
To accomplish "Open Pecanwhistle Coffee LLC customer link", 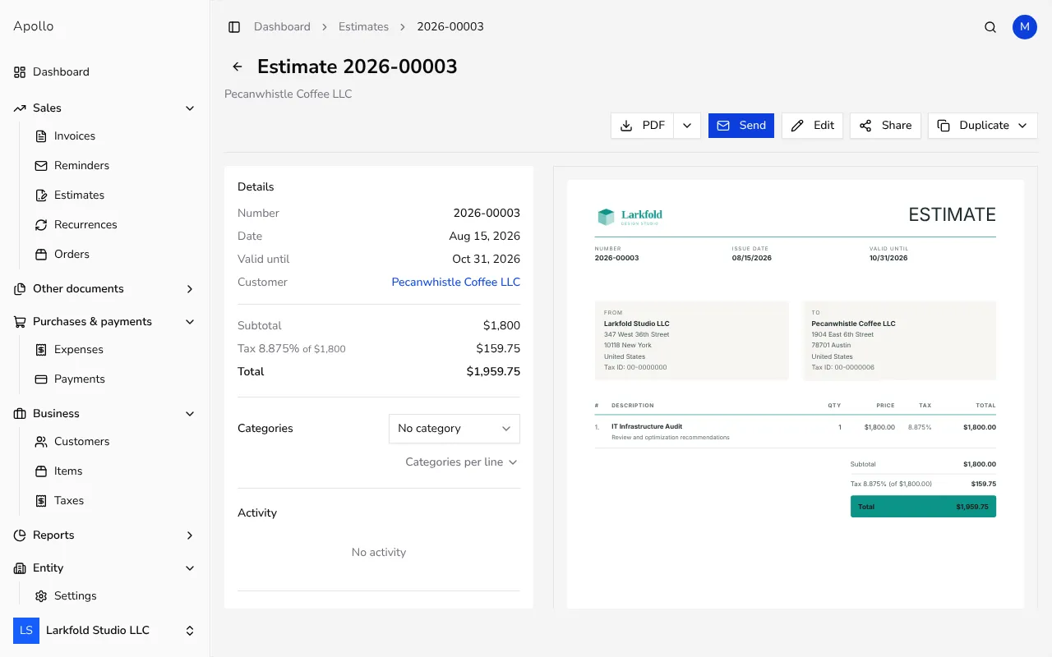I will [x=456, y=282].
